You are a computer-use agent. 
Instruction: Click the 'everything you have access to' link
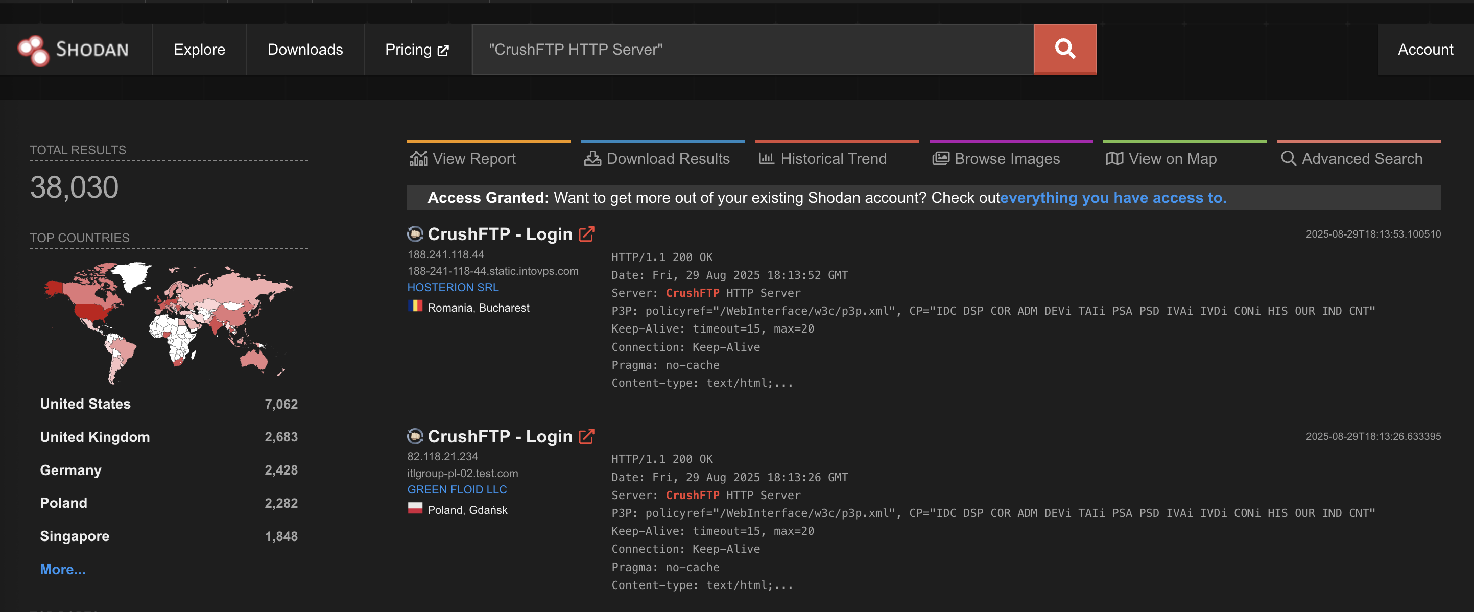click(1113, 198)
